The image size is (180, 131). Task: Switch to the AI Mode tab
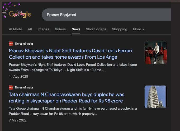pos(15,29)
